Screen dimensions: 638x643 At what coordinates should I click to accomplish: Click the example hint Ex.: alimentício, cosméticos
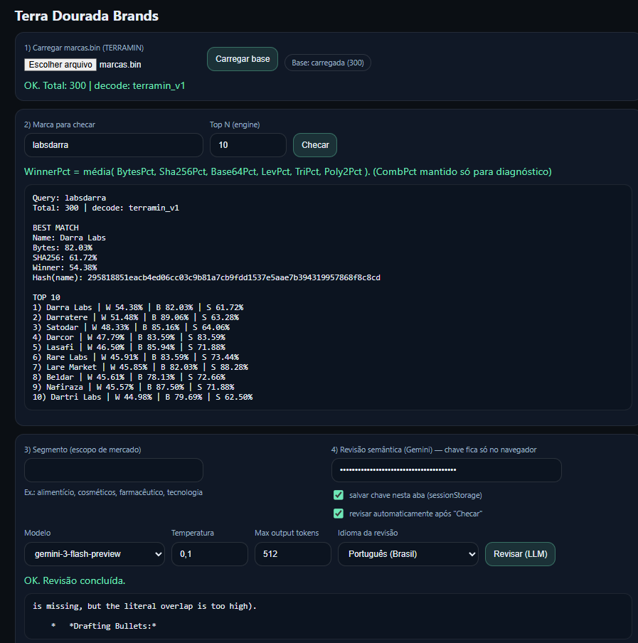(x=113, y=492)
